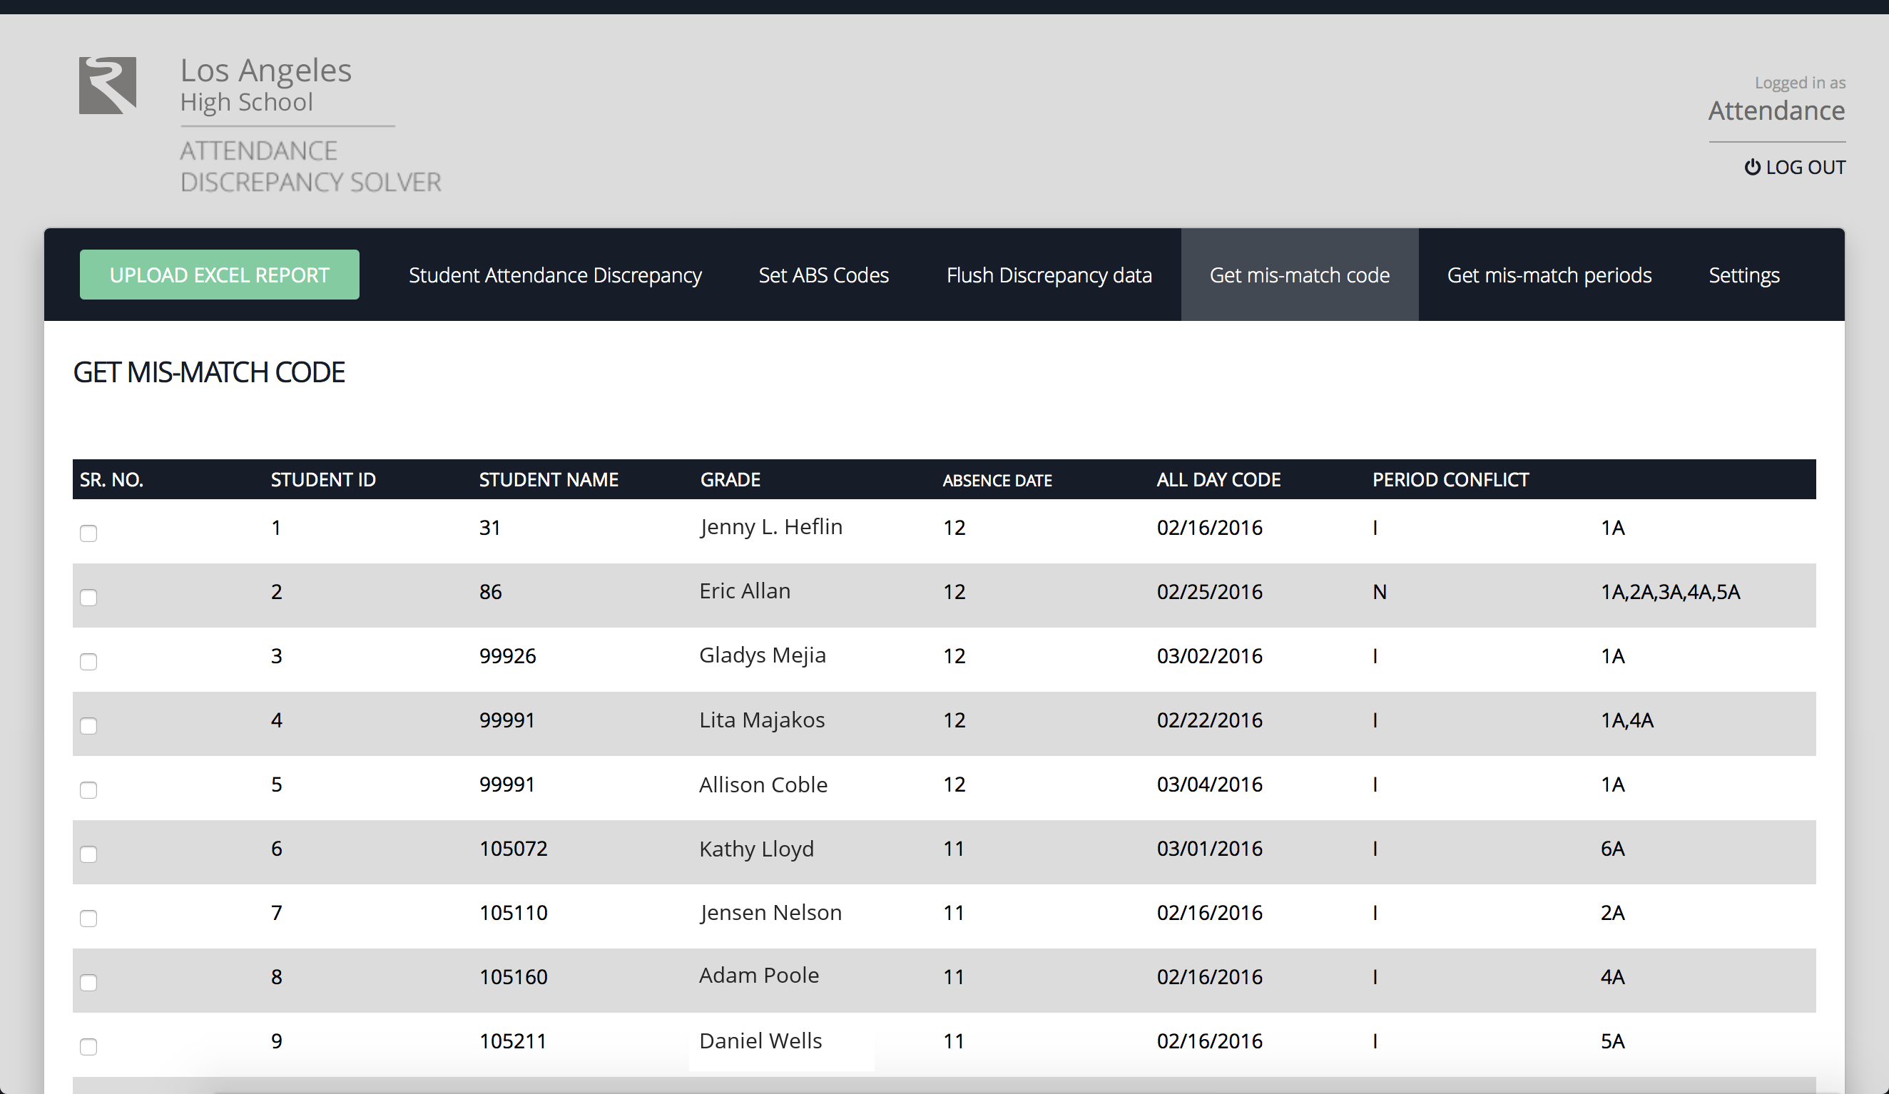The image size is (1889, 1094).
Task: Open the Settings tab
Action: [x=1743, y=275]
